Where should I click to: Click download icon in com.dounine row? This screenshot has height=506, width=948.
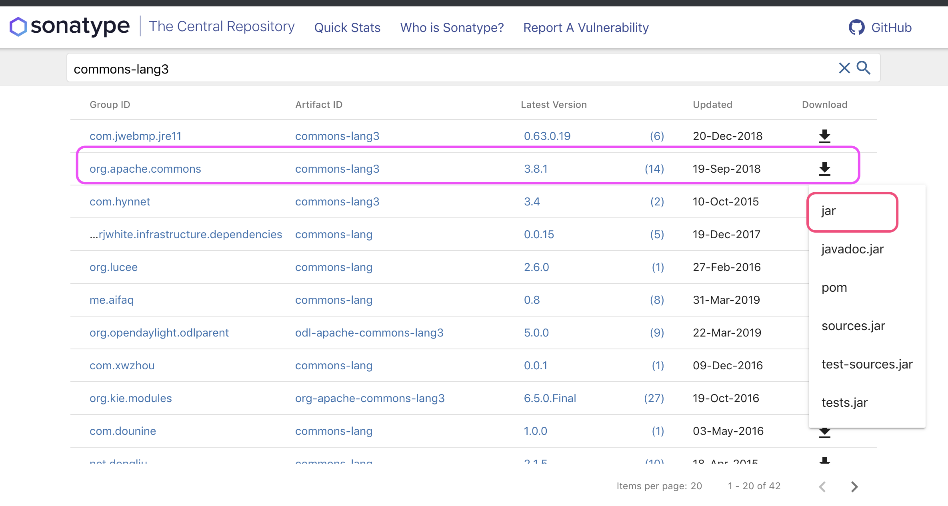tap(824, 432)
